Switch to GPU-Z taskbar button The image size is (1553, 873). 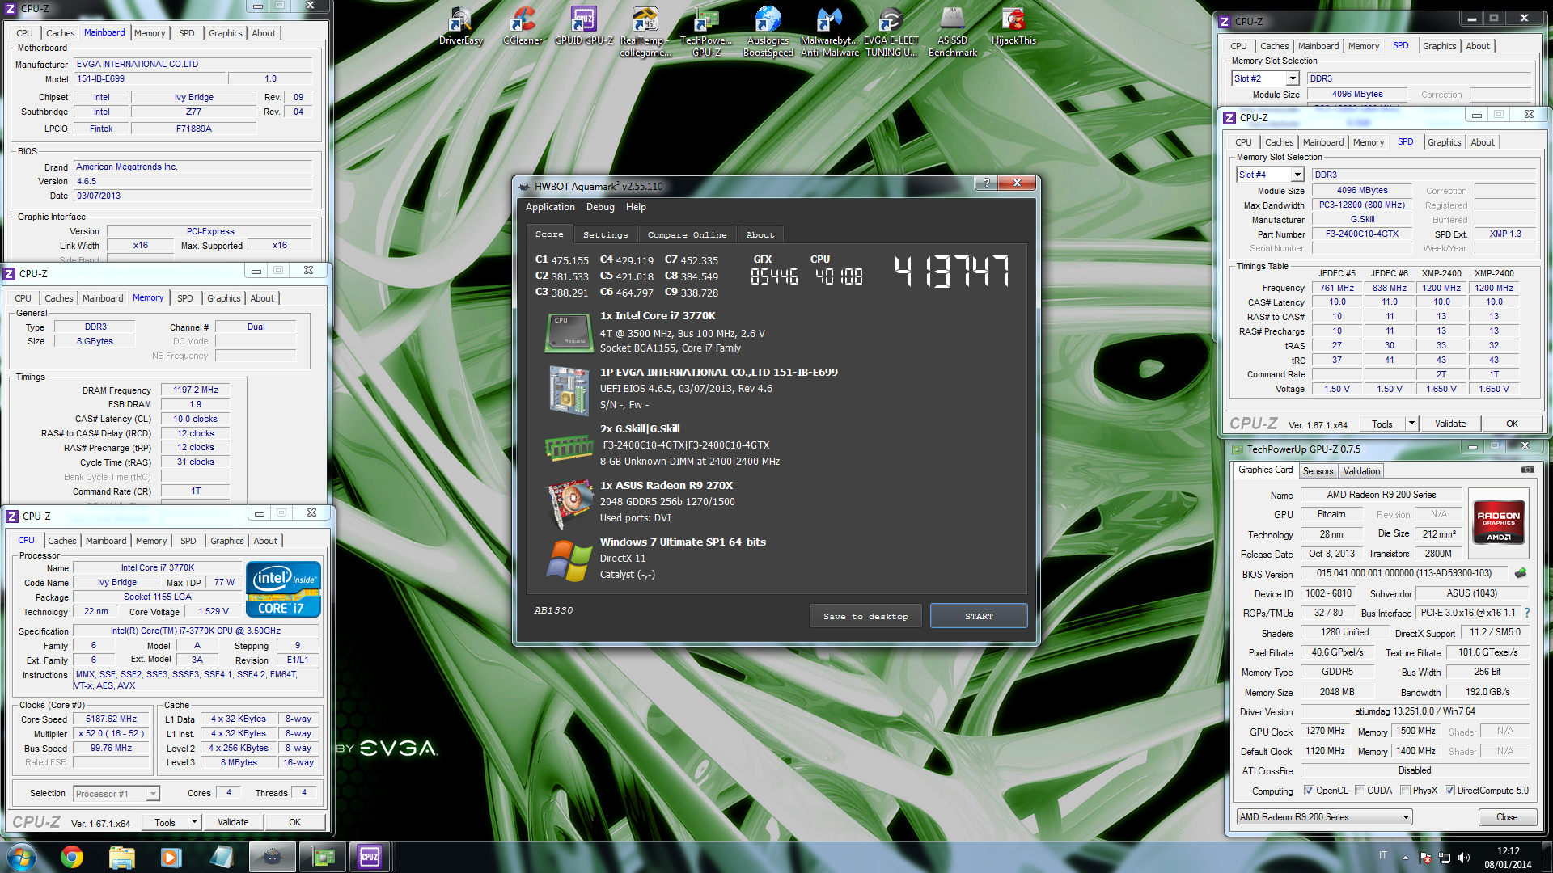point(323,857)
